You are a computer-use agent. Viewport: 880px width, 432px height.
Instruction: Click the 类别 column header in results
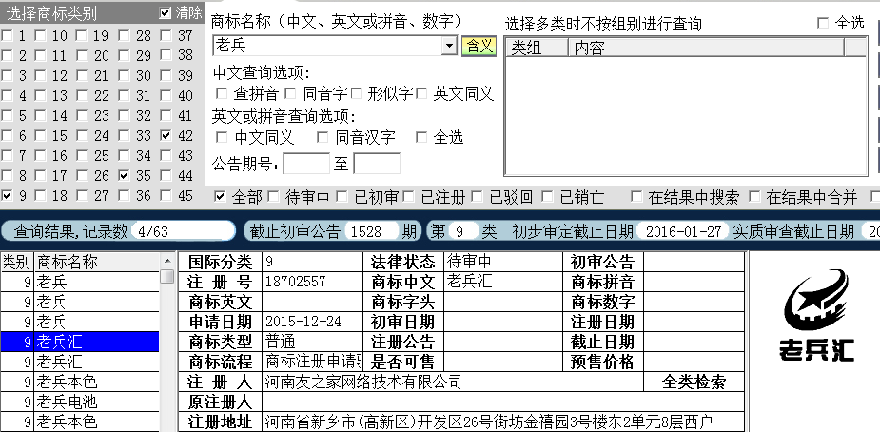[x=17, y=262]
